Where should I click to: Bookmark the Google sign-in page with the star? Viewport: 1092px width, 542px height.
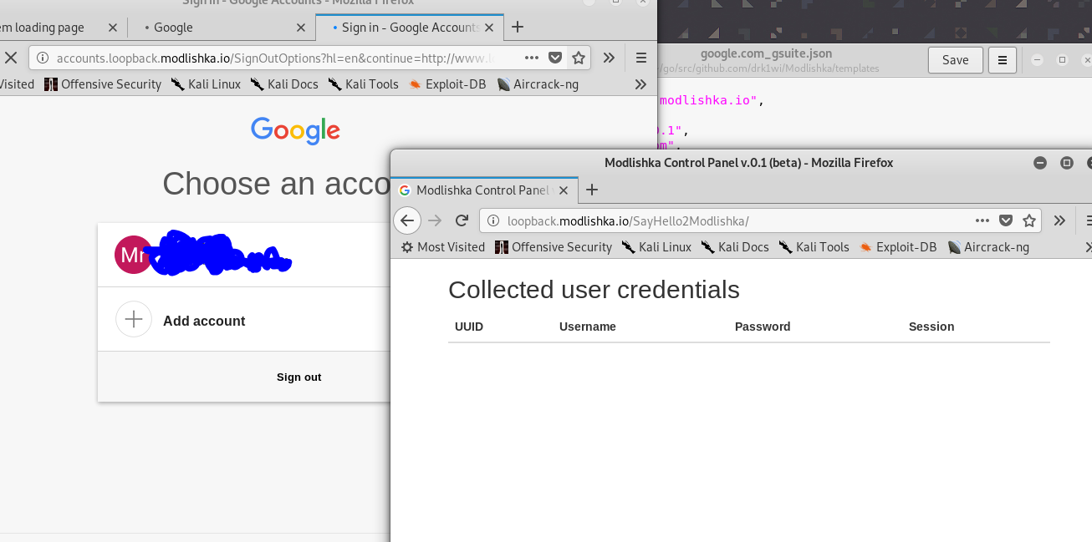tap(578, 58)
